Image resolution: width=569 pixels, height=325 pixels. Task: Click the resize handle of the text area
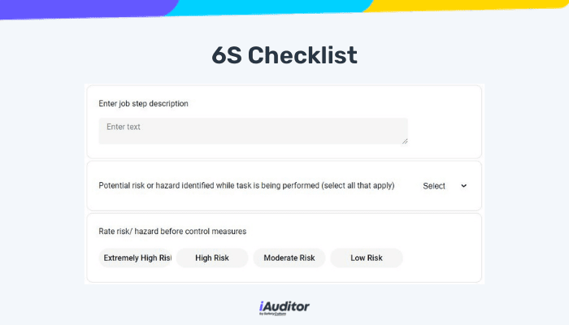(x=405, y=141)
